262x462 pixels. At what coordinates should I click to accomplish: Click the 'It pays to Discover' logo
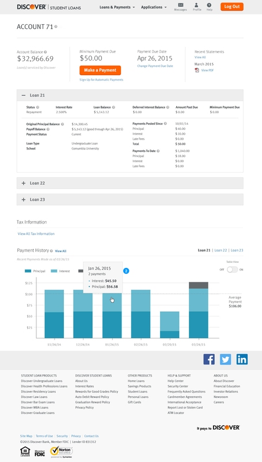click(x=218, y=427)
